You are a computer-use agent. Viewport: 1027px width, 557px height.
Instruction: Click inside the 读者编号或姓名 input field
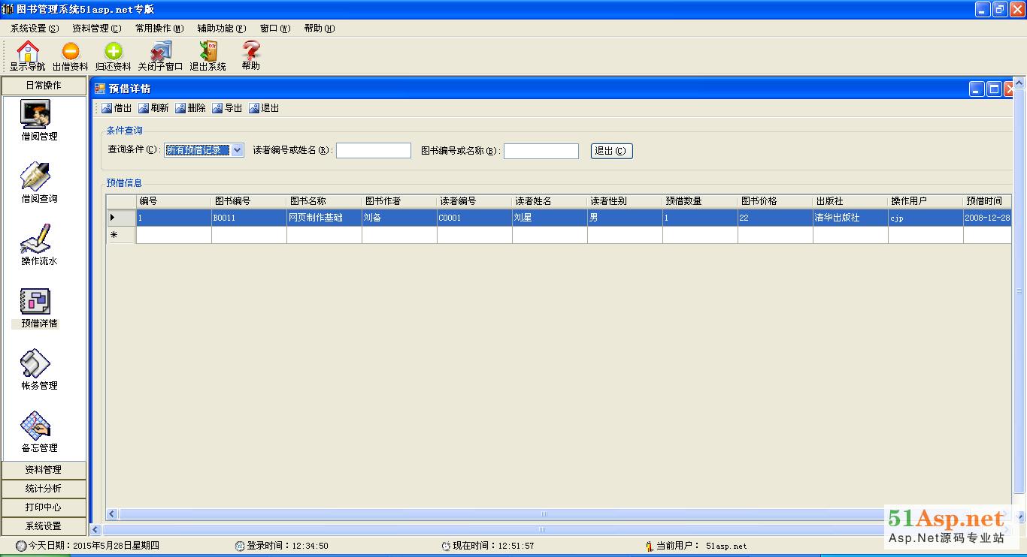373,151
